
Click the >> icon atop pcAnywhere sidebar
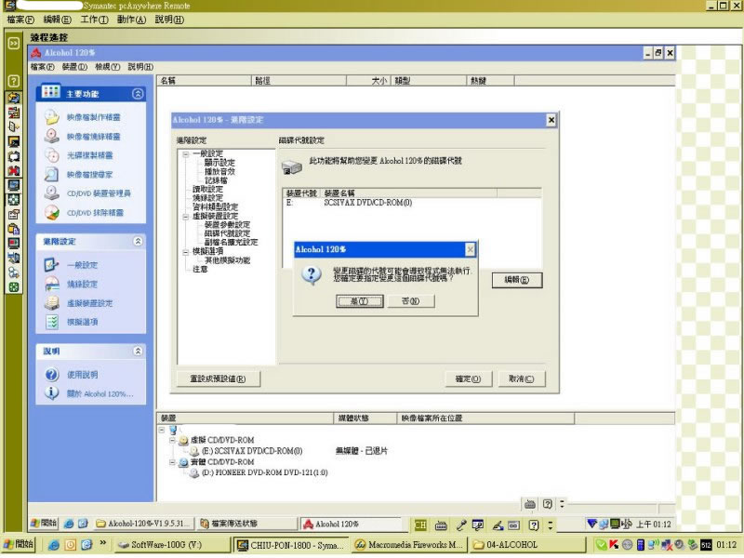click(14, 43)
